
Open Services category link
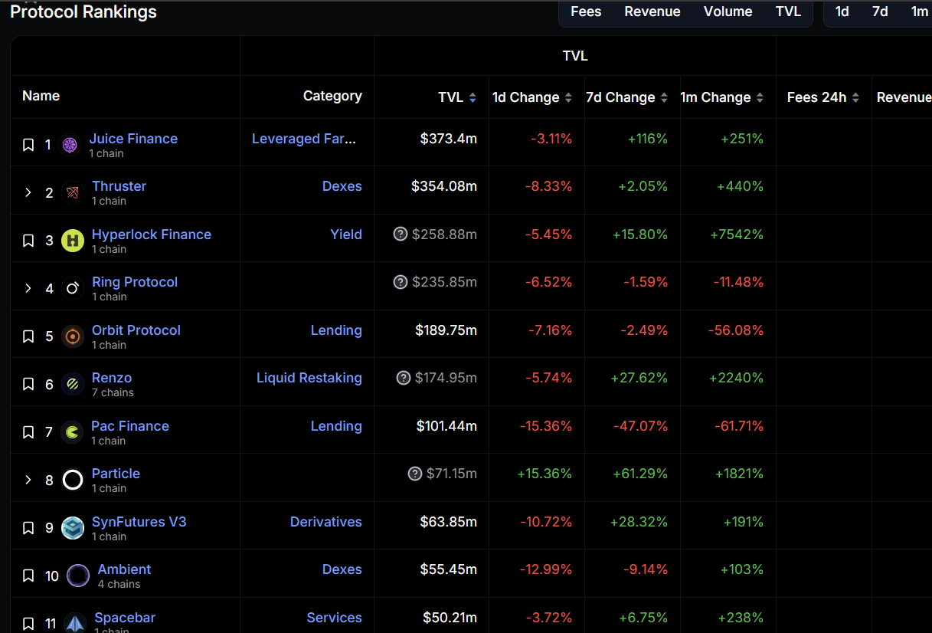click(x=335, y=618)
